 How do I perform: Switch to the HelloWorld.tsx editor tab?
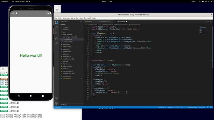click(x=105, y=21)
